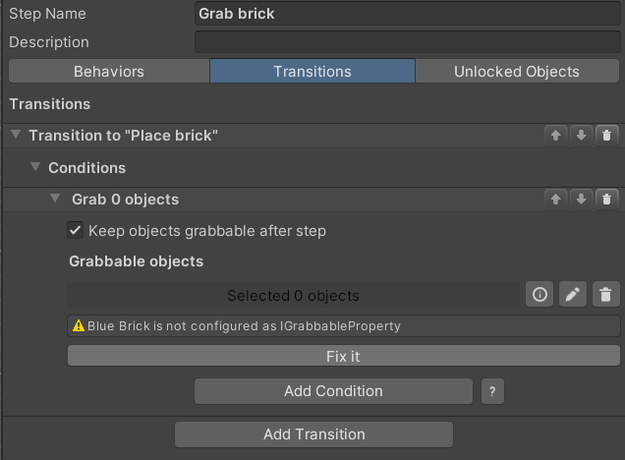The height and width of the screenshot is (460, 625).
Task: Focus the Description text field
Action: pos(408,42)
